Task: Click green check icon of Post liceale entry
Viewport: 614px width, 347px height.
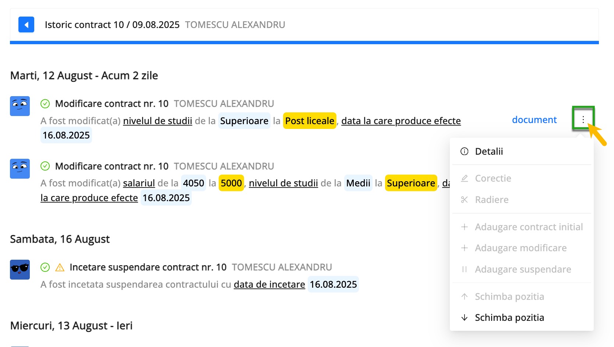Action: click(x=45, y=104)
